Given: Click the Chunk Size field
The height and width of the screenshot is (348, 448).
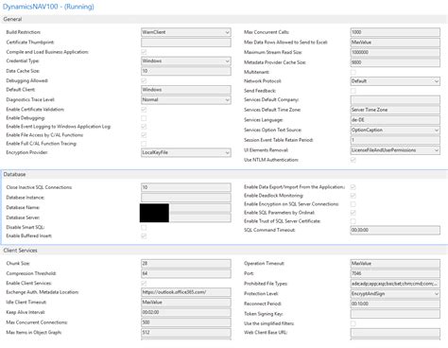Looking at the screenshot, I should [186, 263].
